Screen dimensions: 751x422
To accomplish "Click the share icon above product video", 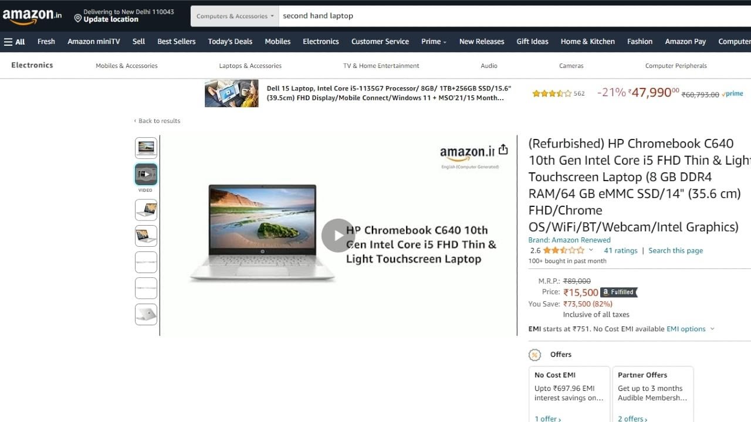I will (x=503, y=150).
